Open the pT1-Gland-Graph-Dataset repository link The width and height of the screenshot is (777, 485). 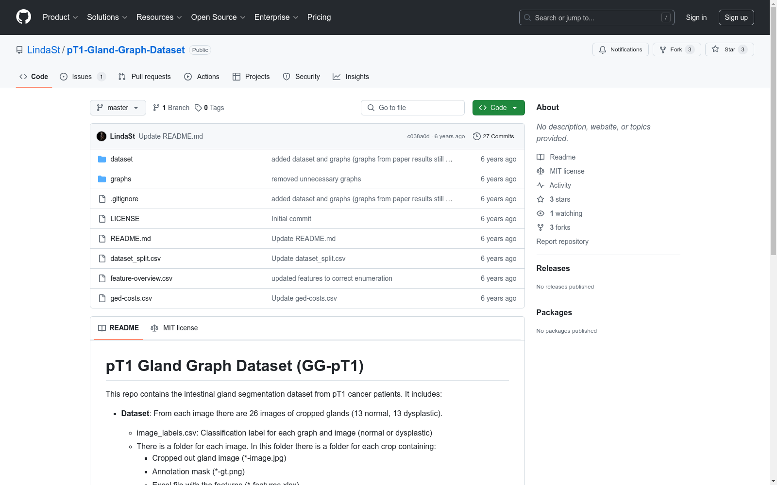(126, 50)
